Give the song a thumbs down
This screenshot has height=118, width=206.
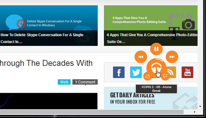pyautogui.click(x=165, y=76)
